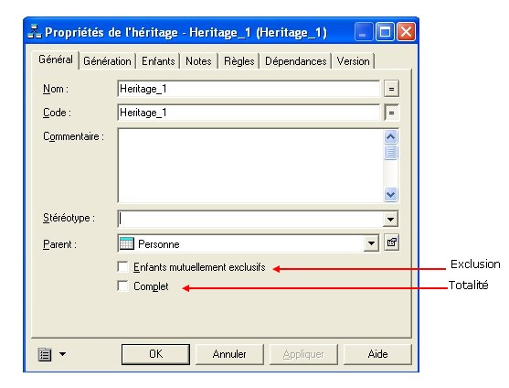
Task: Expand the Stéréotype dropdown list
Action: pyautogui.click(x=390, y=220)
